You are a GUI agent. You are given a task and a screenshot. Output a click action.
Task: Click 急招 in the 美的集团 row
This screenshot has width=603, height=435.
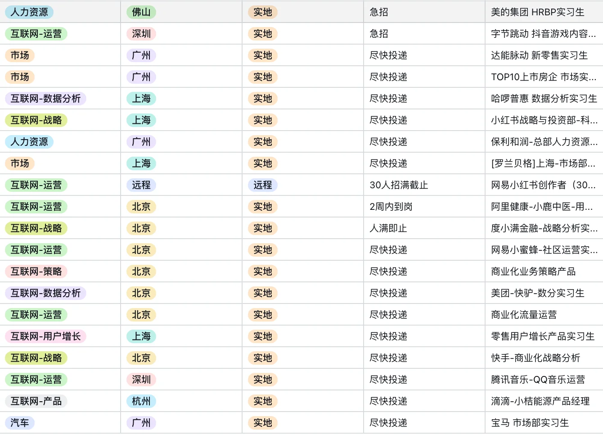[379, 12]
